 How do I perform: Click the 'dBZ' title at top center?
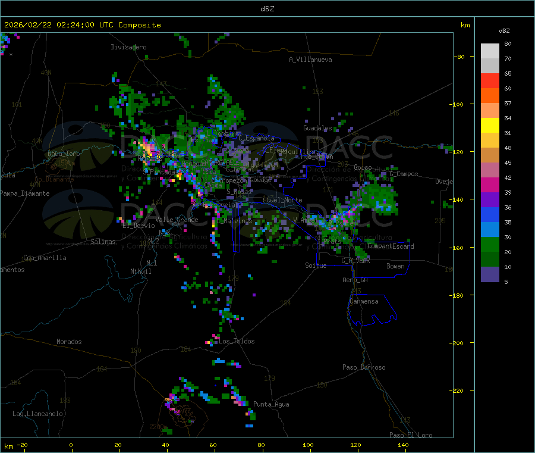tap(267, 9)
